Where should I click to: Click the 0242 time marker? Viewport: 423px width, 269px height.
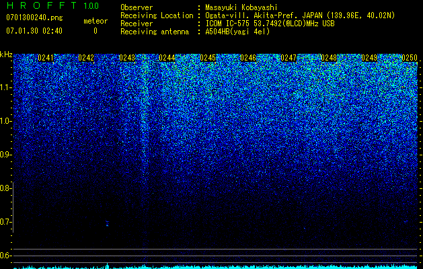86,58
